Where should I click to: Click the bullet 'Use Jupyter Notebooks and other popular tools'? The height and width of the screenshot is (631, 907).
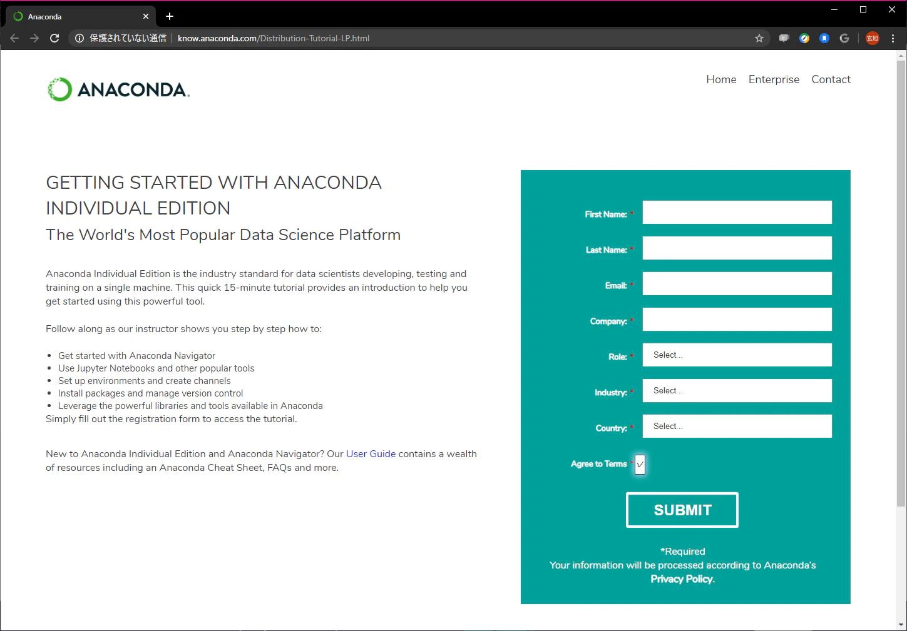click(156, 368)
